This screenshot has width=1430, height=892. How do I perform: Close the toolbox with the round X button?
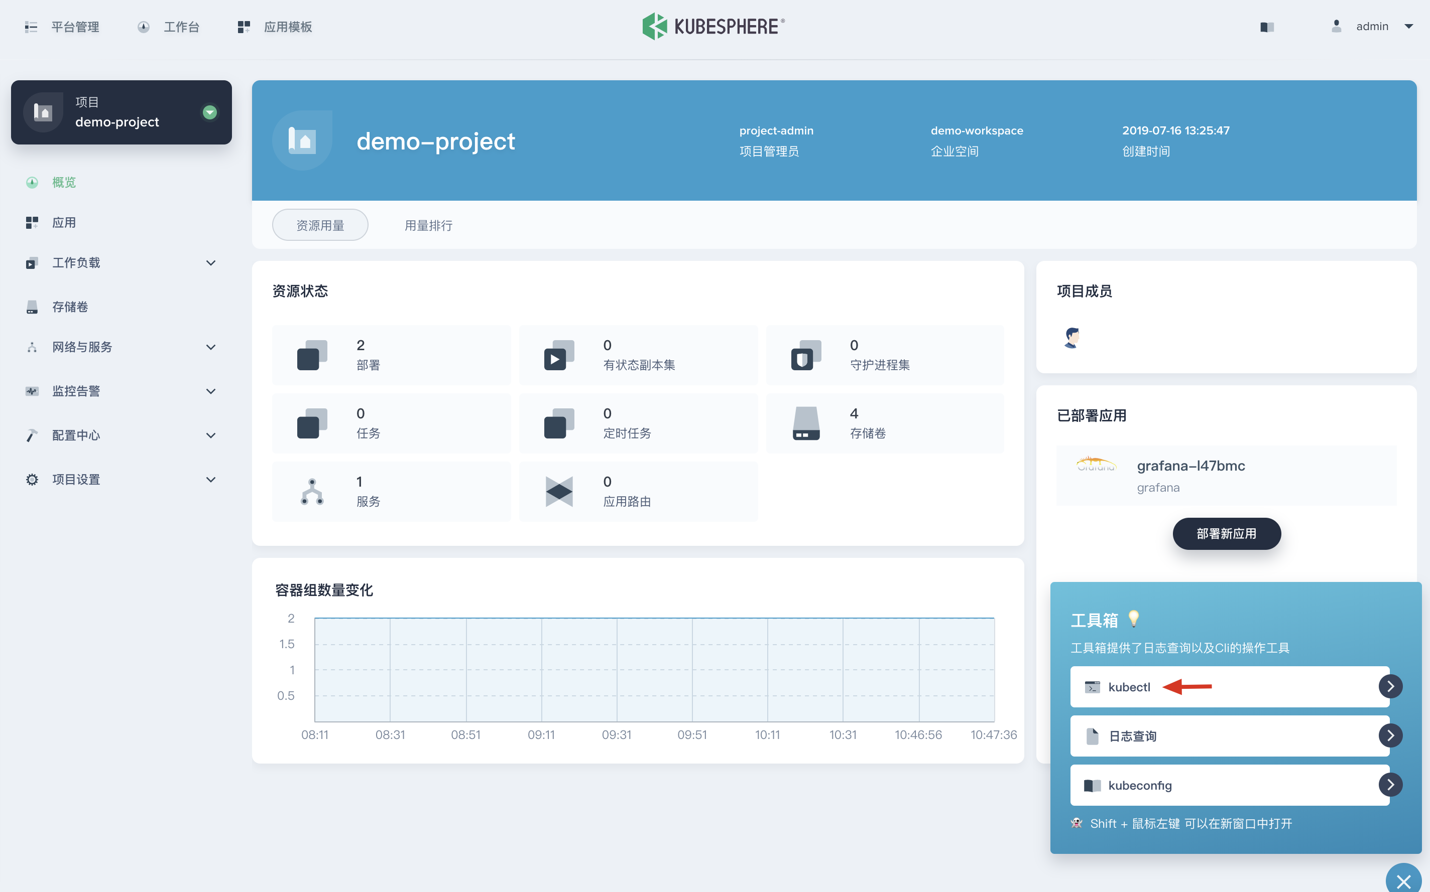point(1403,881)
